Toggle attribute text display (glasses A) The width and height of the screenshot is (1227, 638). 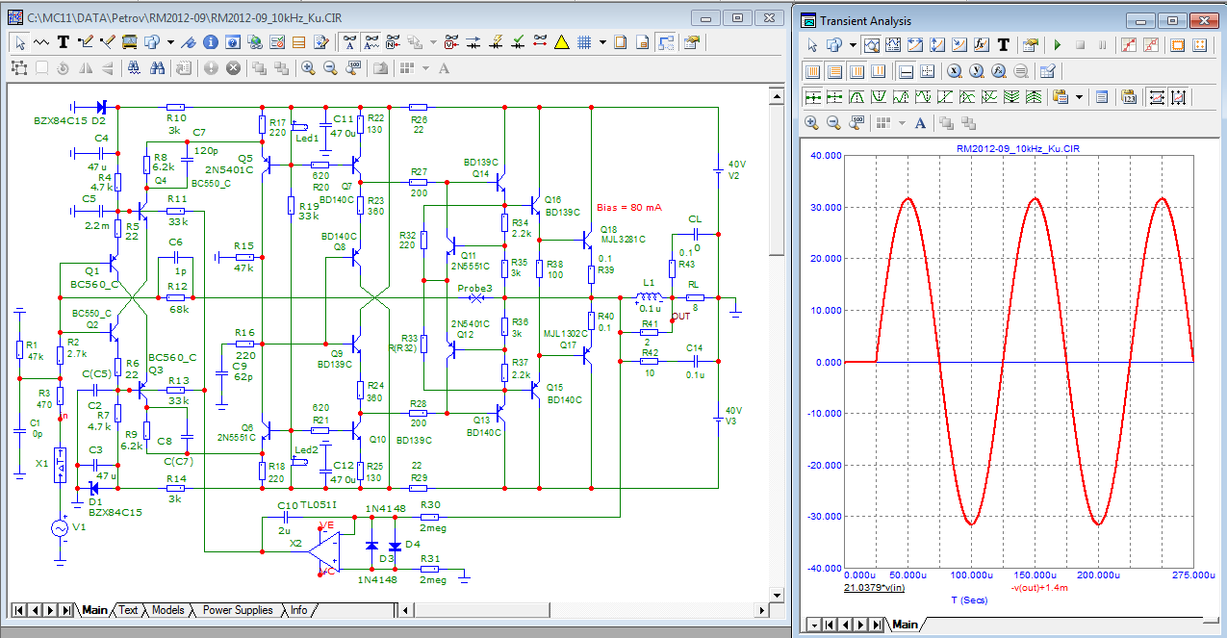pos(349,42)
